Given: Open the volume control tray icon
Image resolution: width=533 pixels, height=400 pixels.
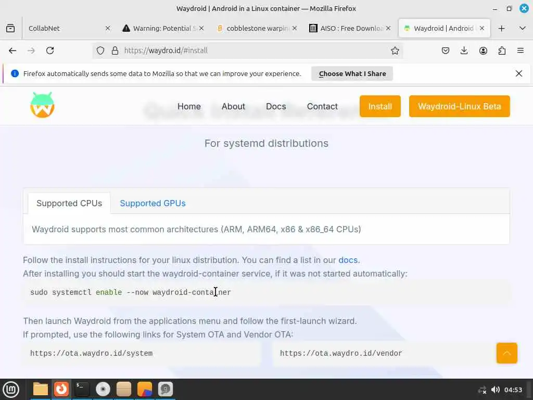Looking at the screenshot, I should [x=496, y=390].
